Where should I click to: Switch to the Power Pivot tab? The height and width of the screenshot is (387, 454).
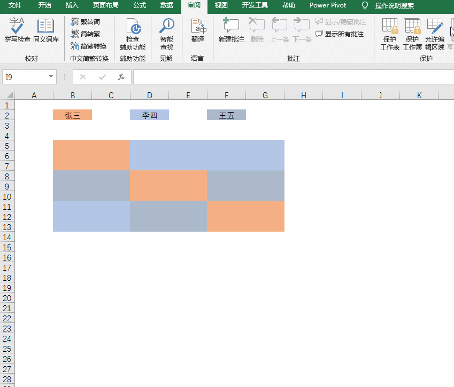(328, 5)
